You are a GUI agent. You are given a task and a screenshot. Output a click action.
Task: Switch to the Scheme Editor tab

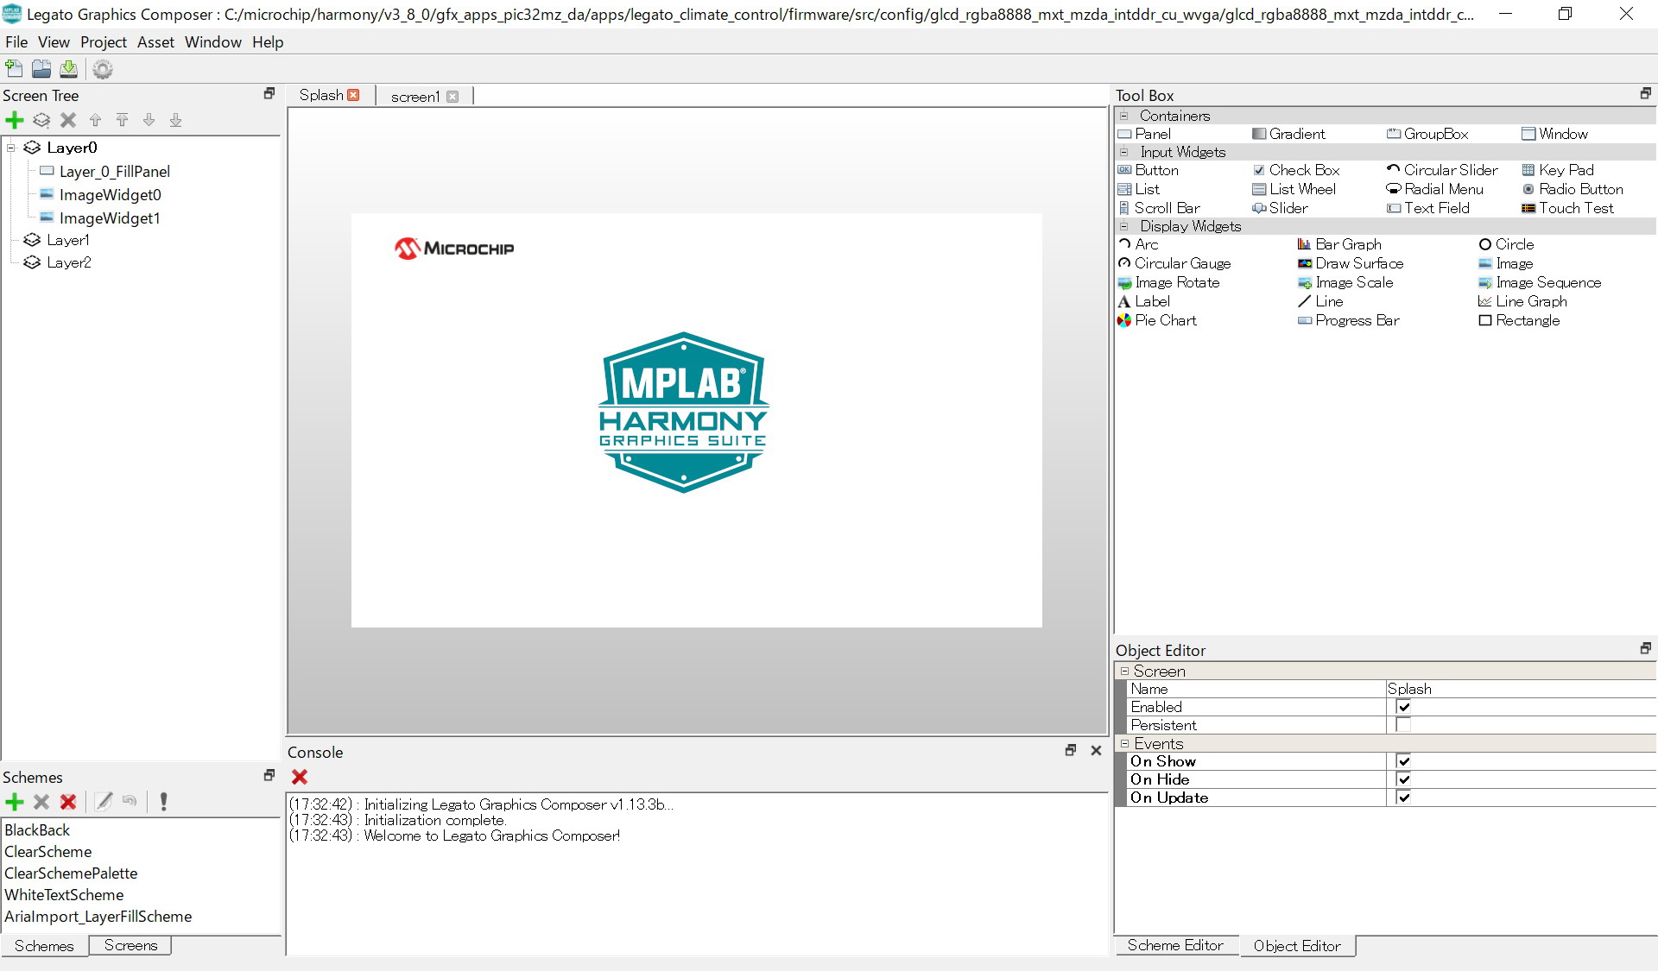coord(1175,946)
